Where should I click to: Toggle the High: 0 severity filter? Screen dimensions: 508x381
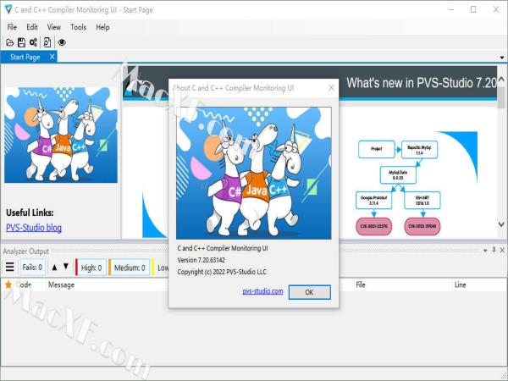(x=91, y=268)
